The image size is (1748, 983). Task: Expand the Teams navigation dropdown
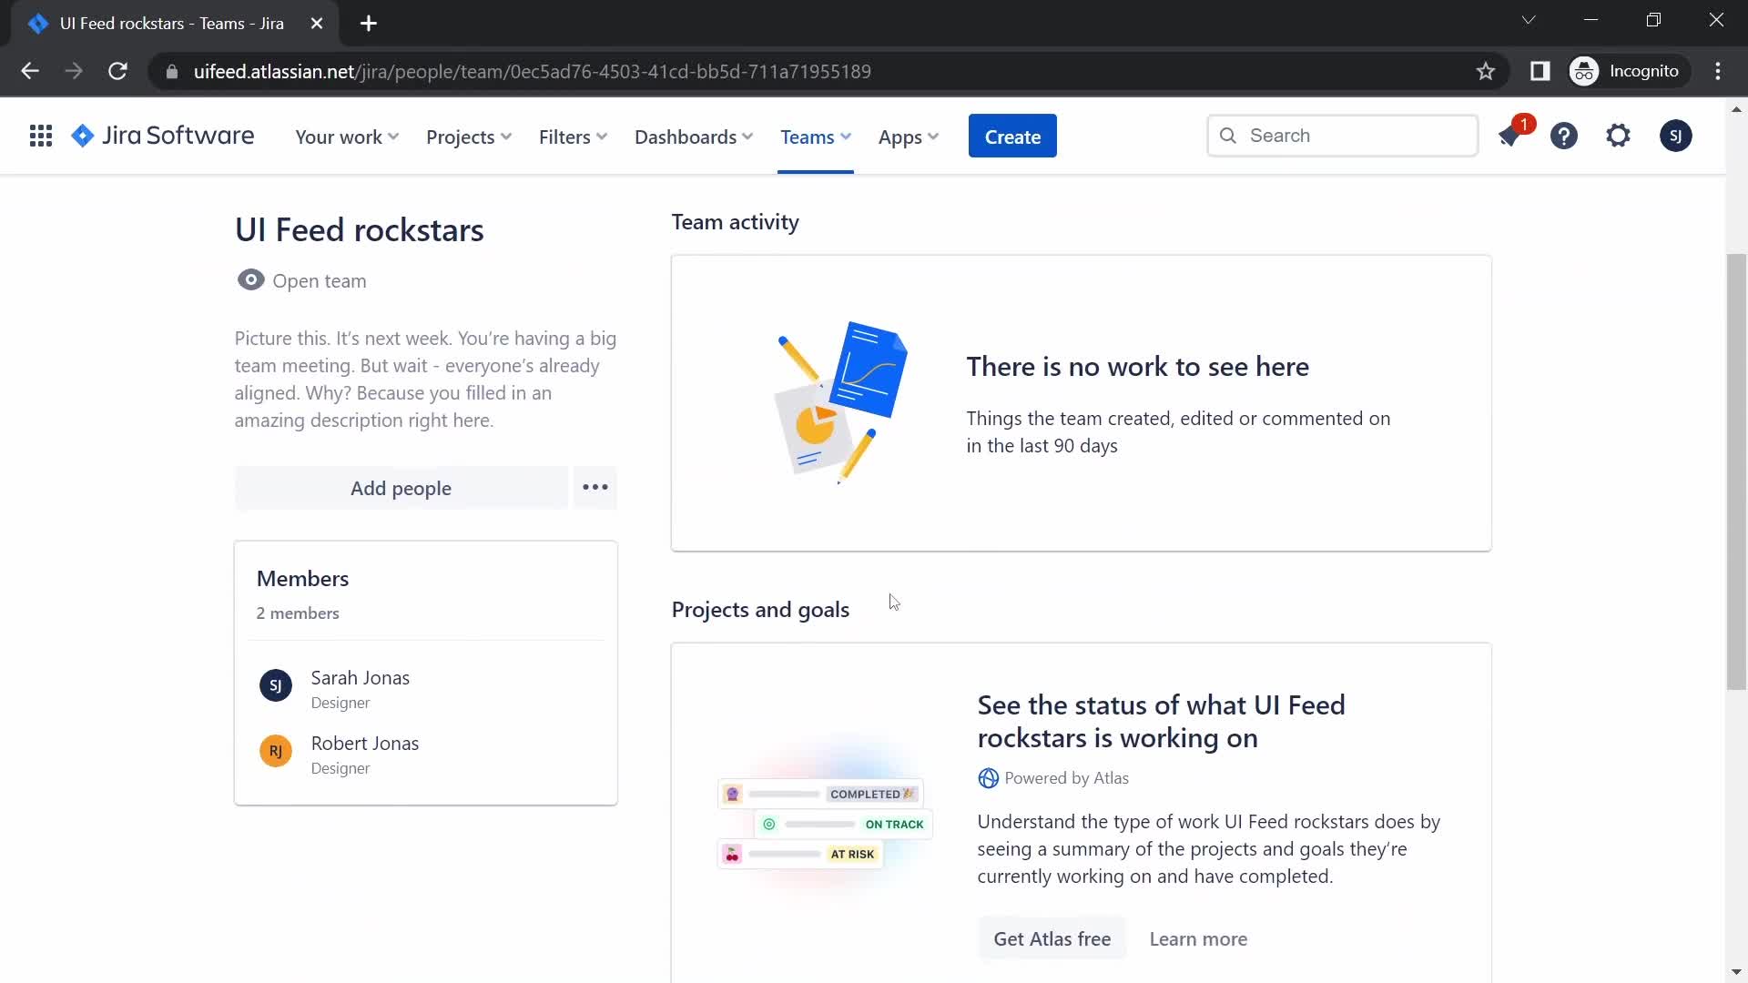click(x=814, y=136)
